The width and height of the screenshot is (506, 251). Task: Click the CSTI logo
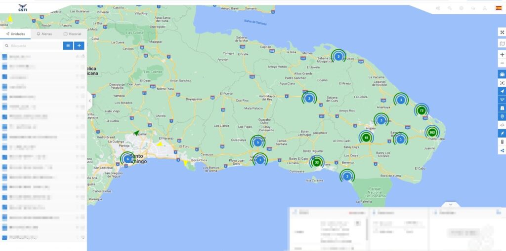22,7
